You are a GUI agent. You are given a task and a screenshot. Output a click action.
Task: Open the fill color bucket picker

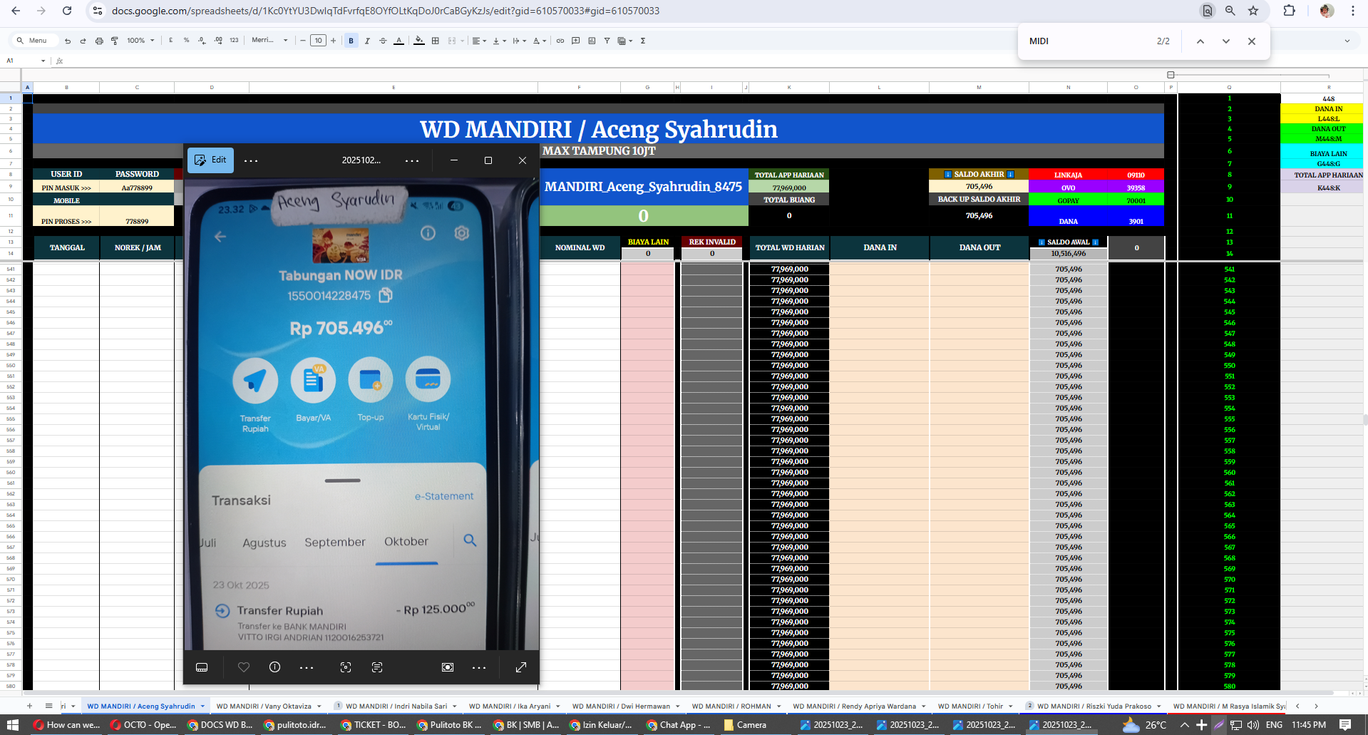pos(419,41)
